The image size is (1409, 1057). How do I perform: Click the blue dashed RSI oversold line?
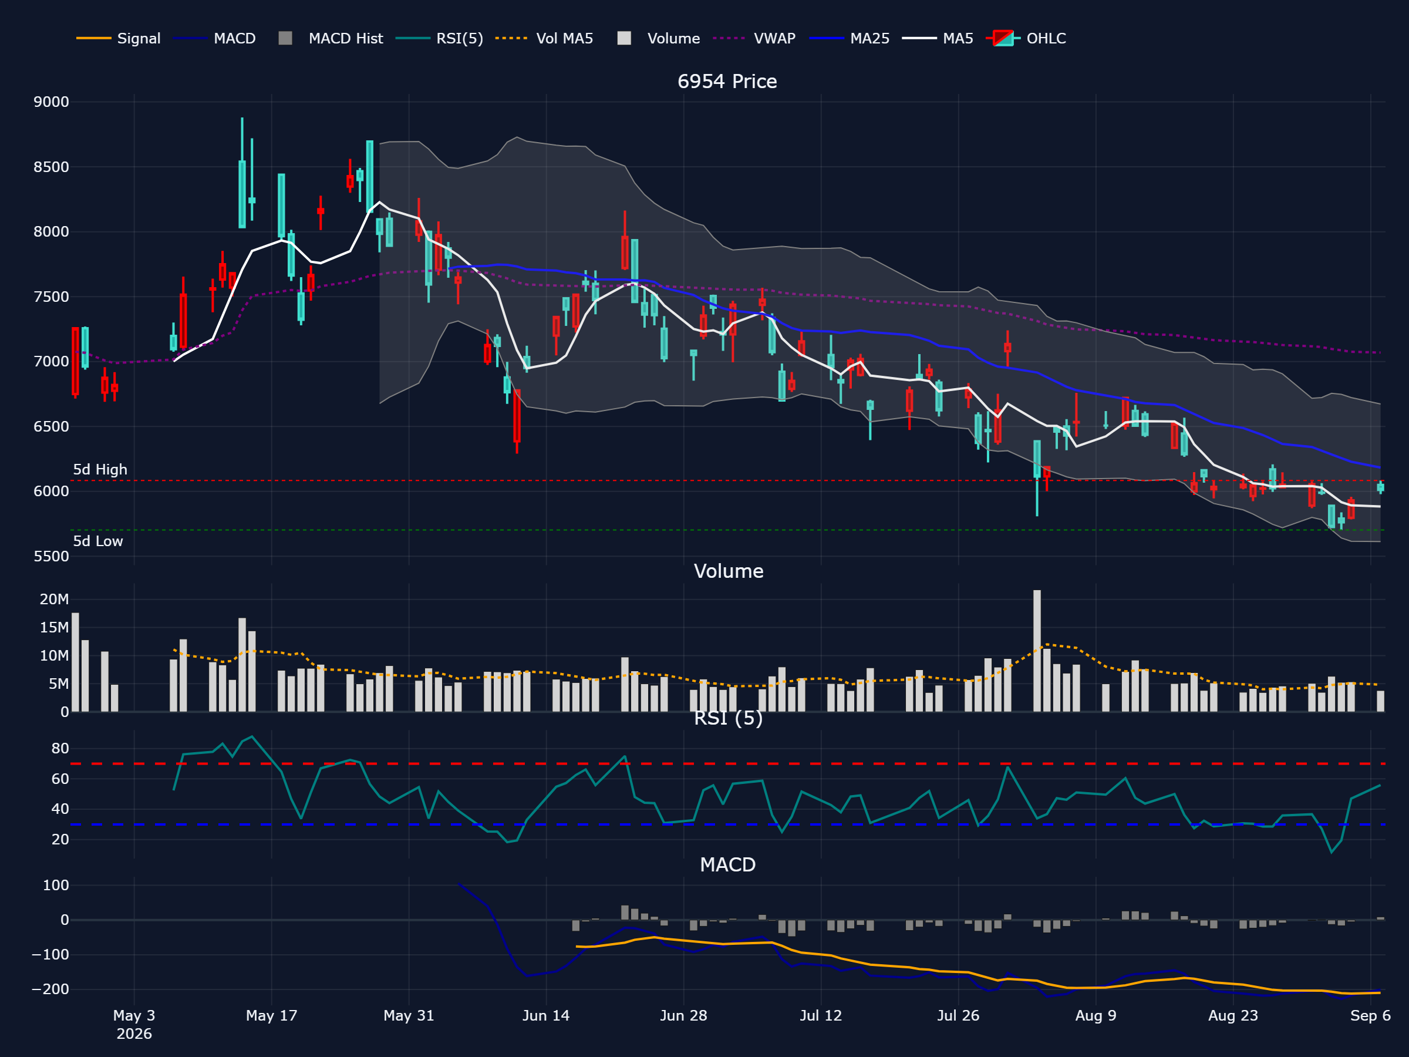click(727, 824)
